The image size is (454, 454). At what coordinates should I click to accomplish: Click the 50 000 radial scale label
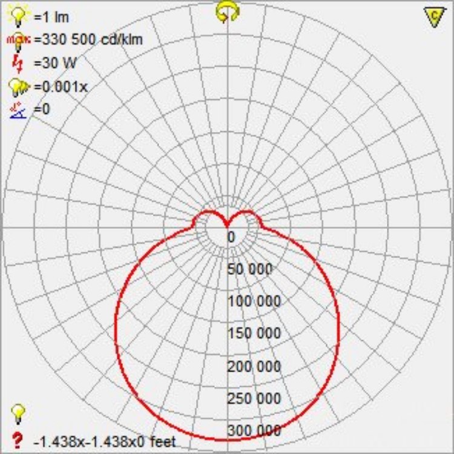click(x=249, y=269)
